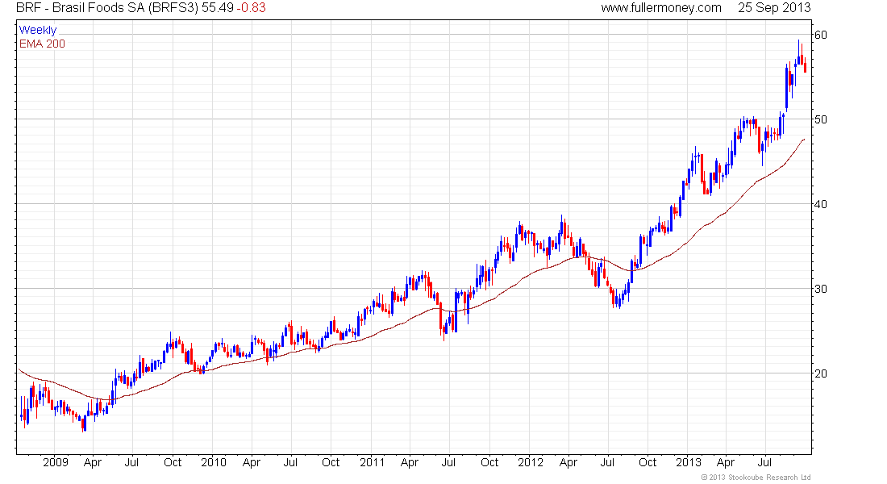Click the Apr label following 2010
This screenshot has height=484, width=887.
tap(251, 462)
